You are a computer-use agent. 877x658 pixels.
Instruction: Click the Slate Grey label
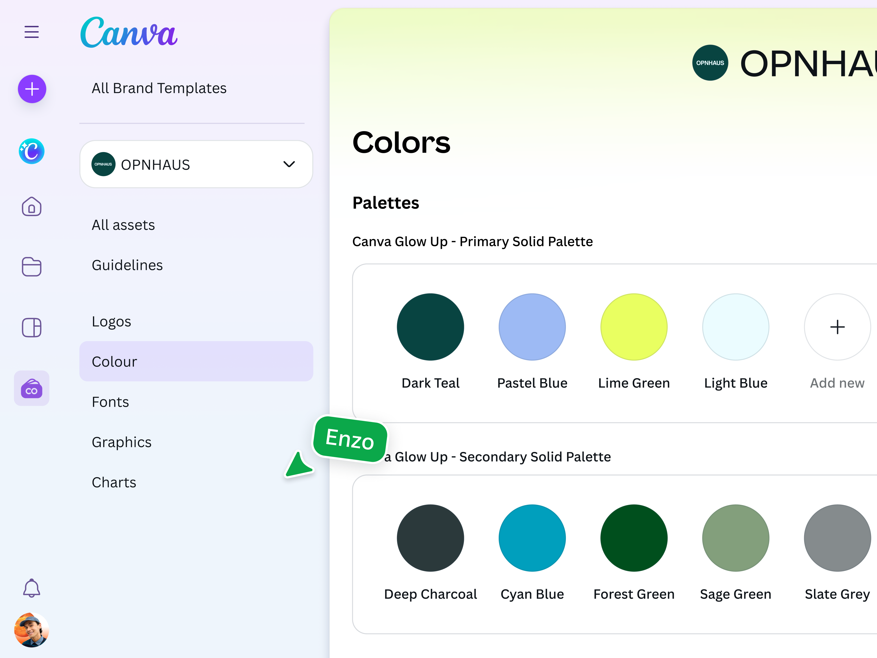click(837, 594)
